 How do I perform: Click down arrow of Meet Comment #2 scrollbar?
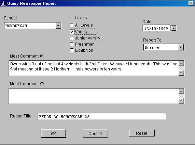pos(181,101)
